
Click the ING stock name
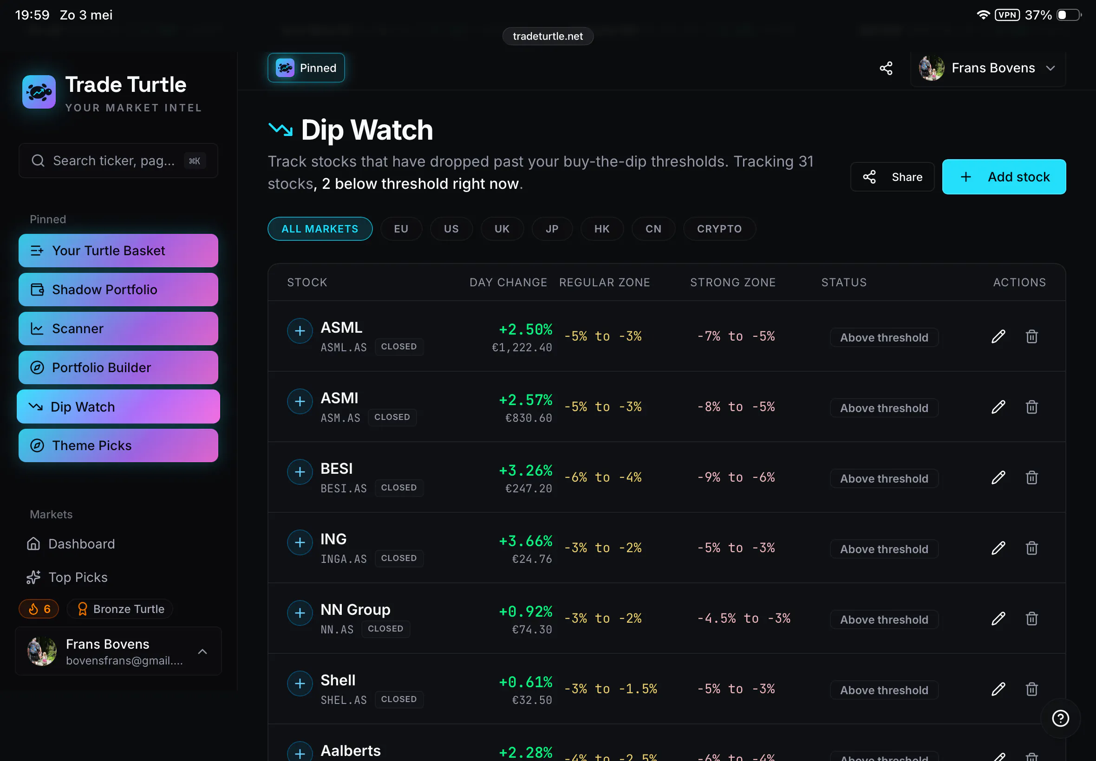click(333, 539)
